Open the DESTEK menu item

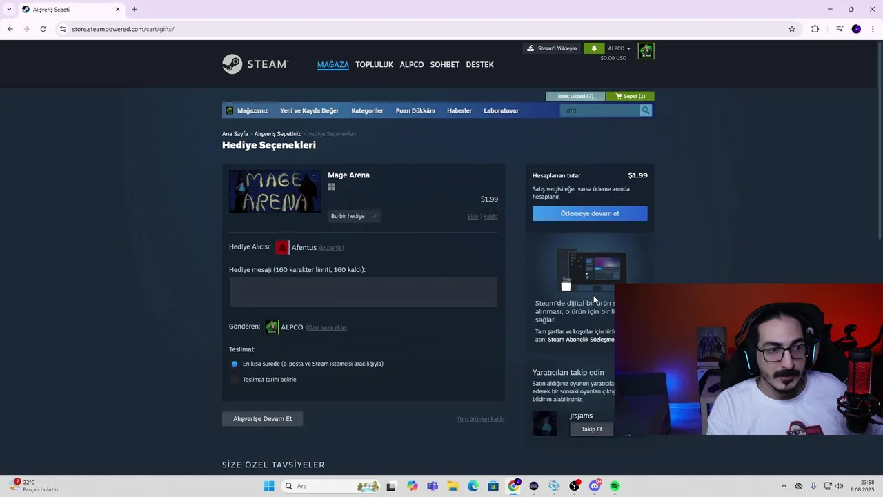(x=479, y=64)
